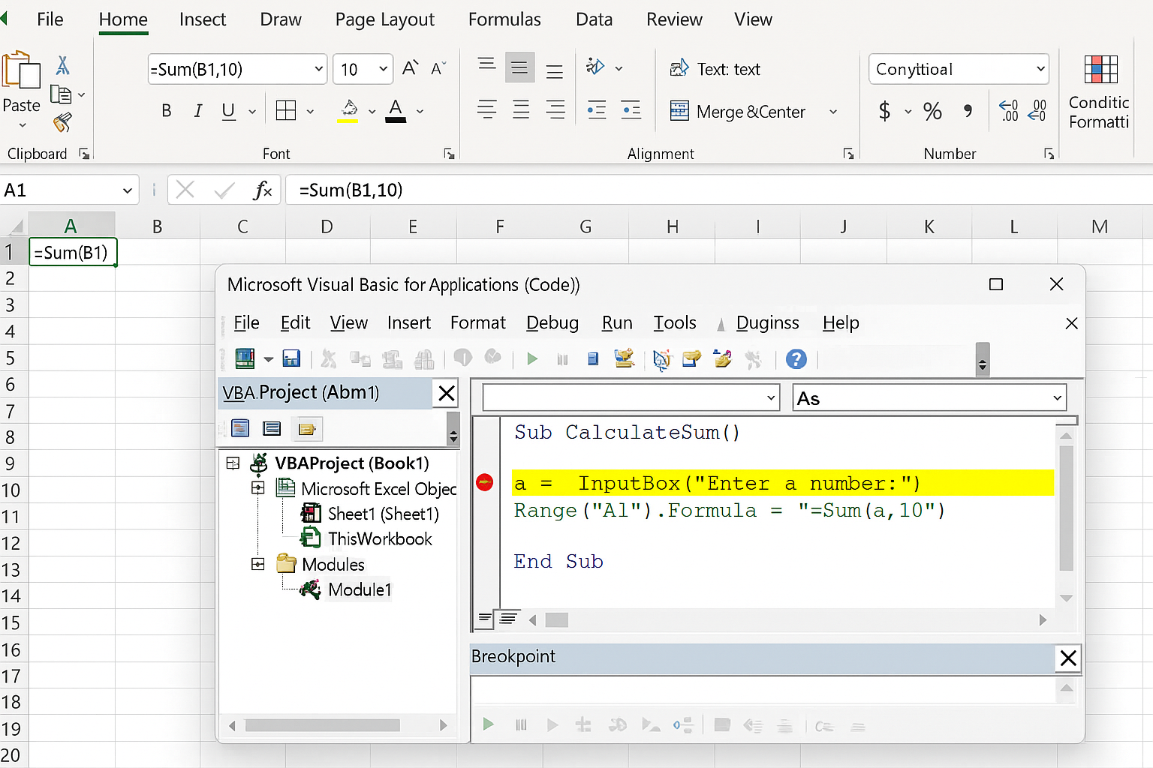Toggle Underline formatting in the ribbon
Screen dimensions: 1153x768
coord(229,111)
